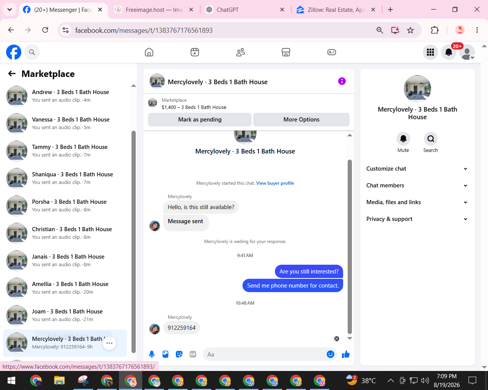The width and height of the screenshot is (488, 390).
Task: Open File Explorer from the taskbar
Action: pyautogui.click(x=59, y=380)
